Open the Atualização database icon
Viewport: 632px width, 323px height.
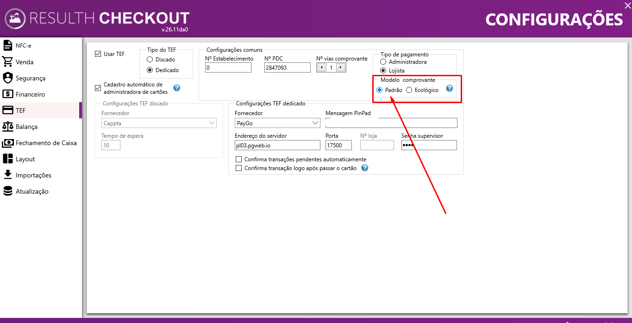click(7, 191)
